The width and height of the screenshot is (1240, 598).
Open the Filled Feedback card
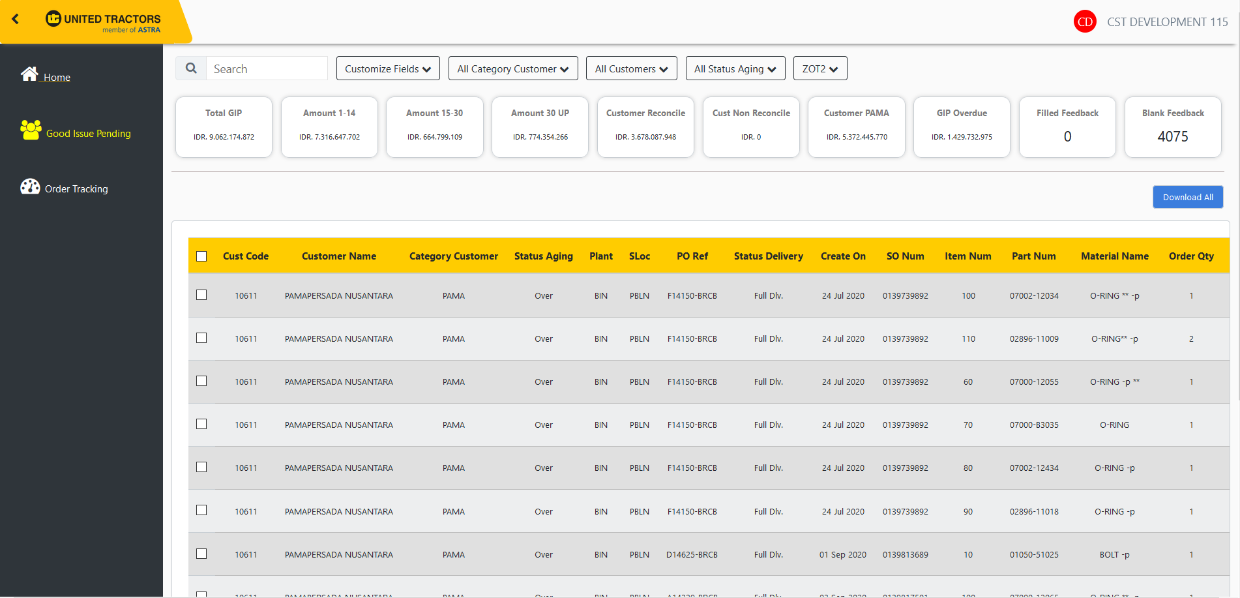(1067, 127)
